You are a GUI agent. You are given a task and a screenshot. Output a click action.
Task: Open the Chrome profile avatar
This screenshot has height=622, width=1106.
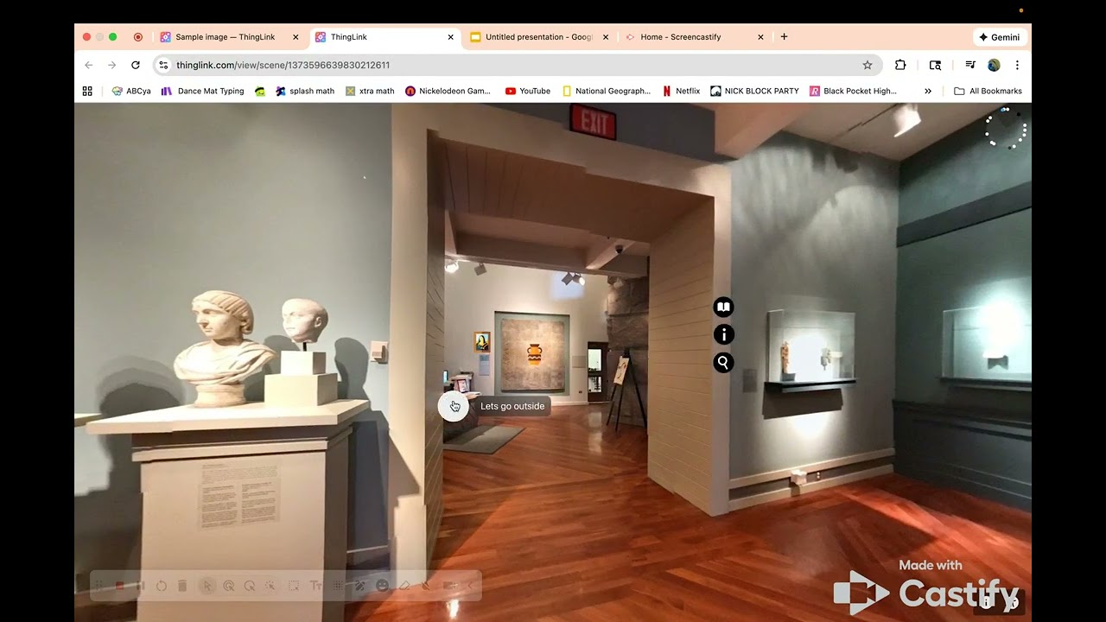[x=994, y=65]
